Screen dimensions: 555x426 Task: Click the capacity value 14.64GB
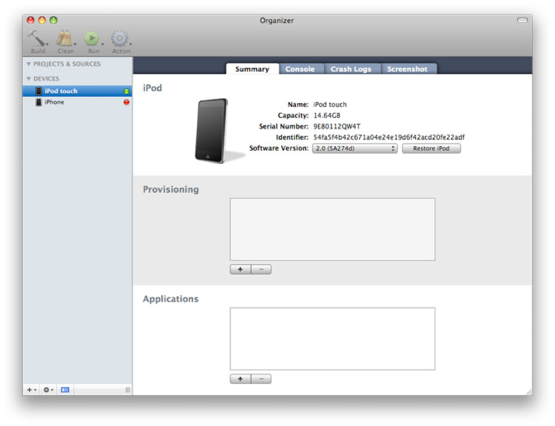click(x=326, y=115)
